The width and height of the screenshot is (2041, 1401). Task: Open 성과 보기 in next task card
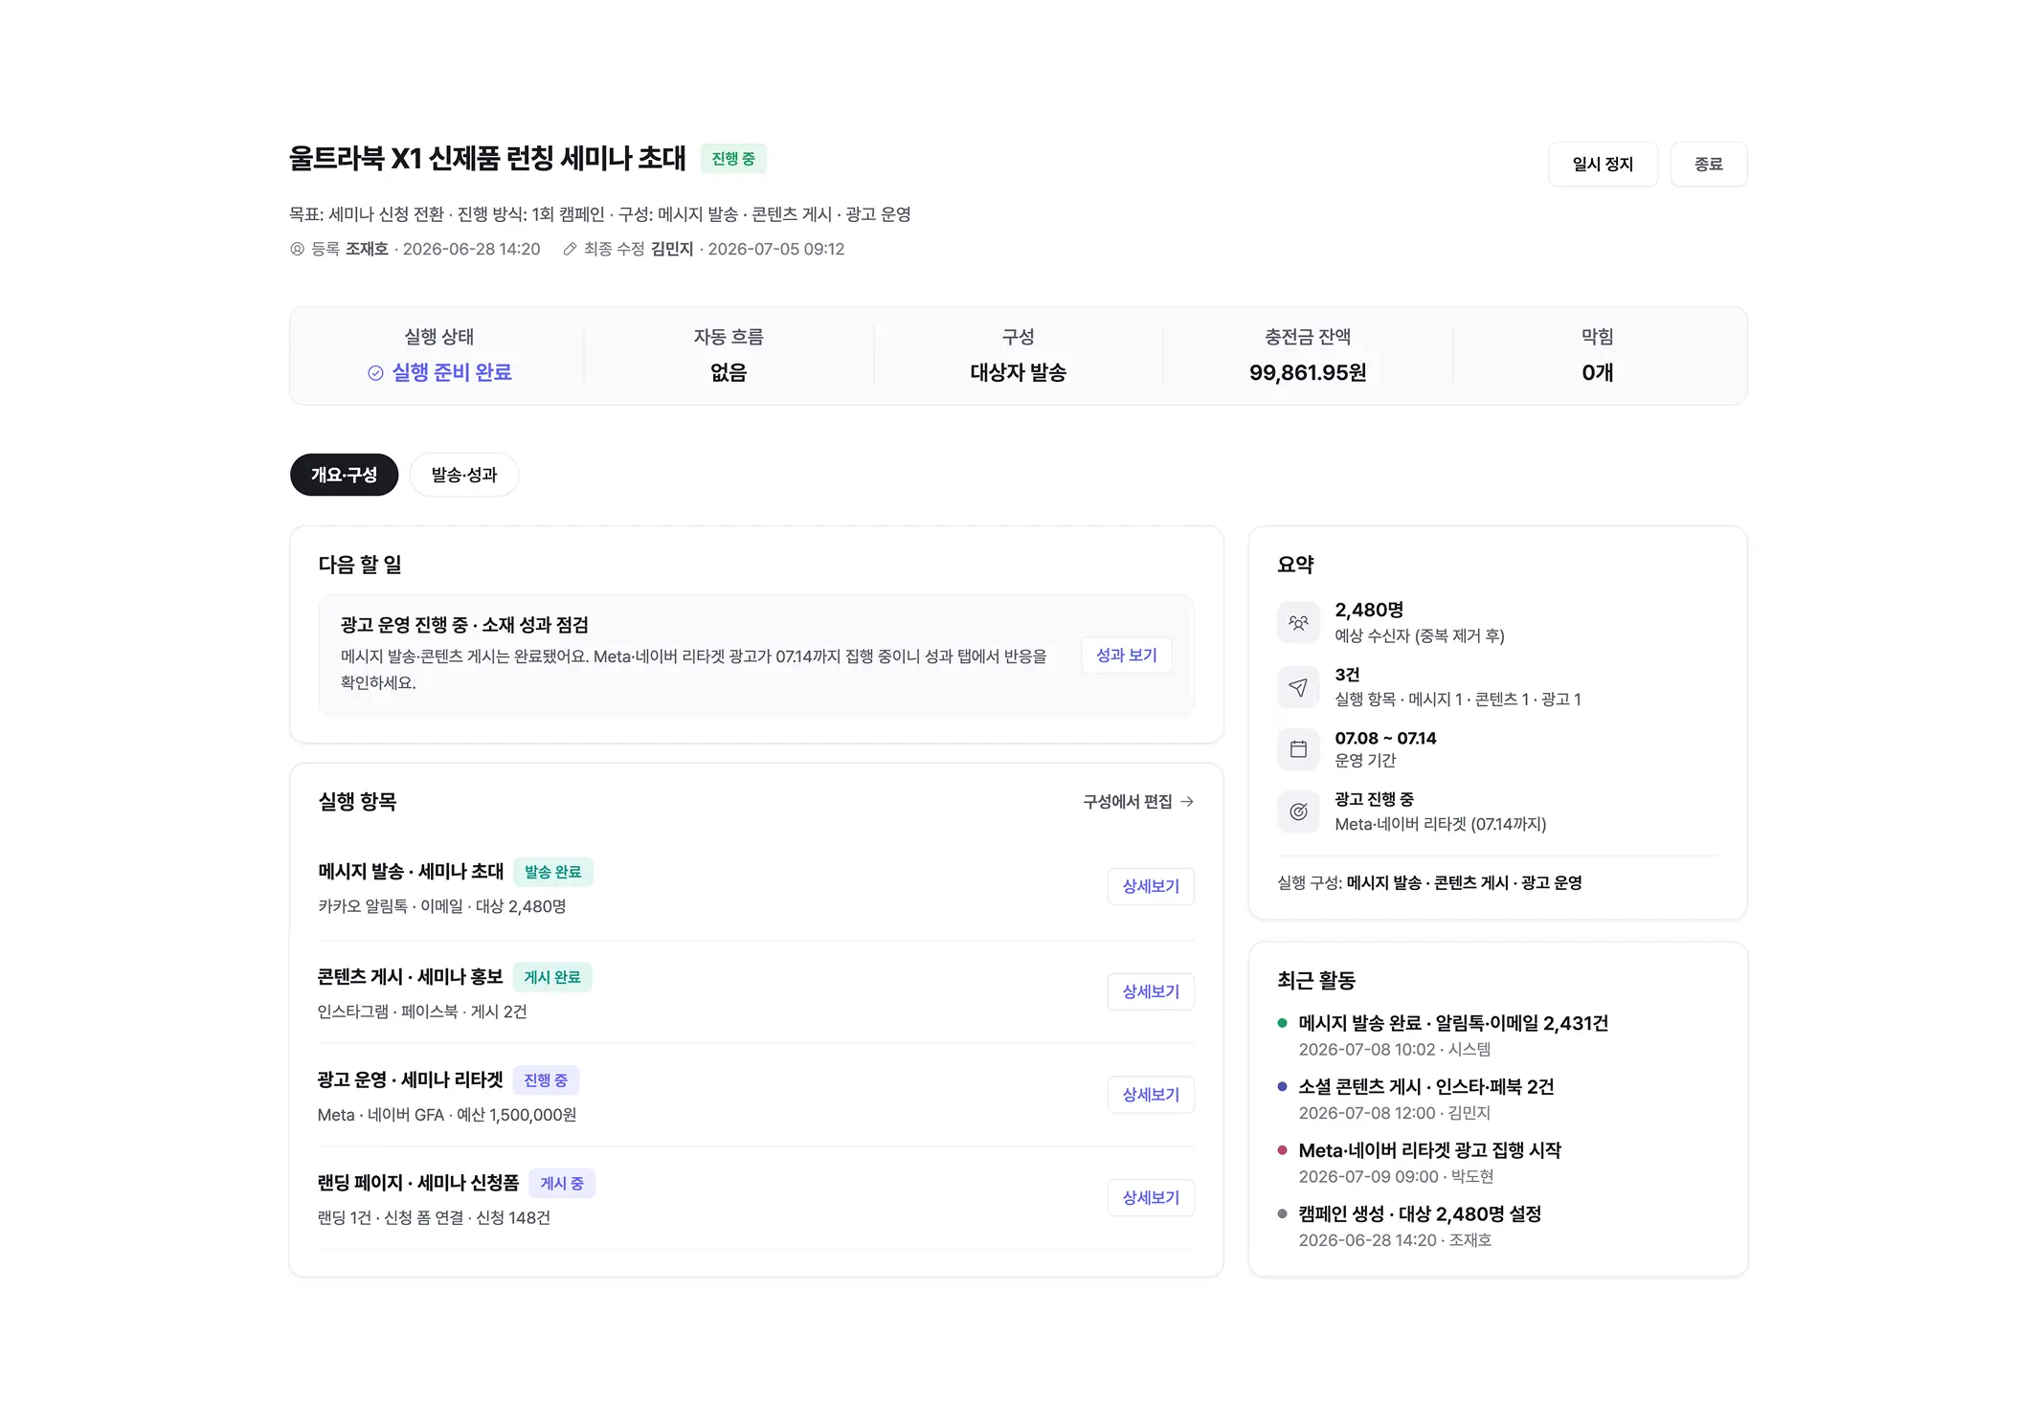[x=1127, y=656]
